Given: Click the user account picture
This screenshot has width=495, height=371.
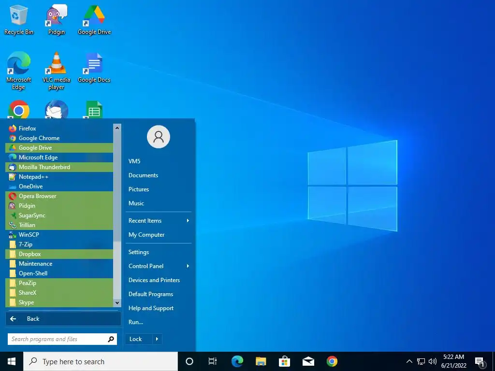Looking at the screenshot, I should coord(159,137).
